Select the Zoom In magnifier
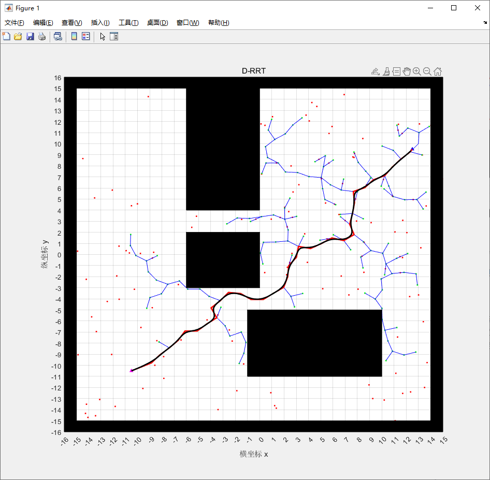 point(417,71)
